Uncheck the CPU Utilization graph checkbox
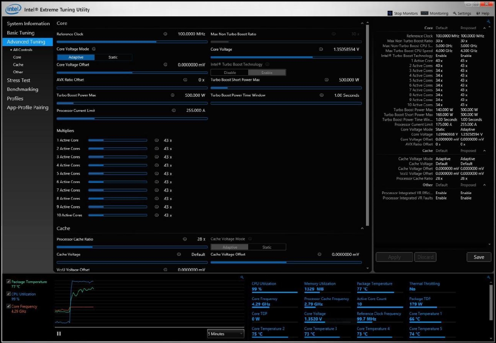Viewport: 496px width, 343px height. click(8, 294)
